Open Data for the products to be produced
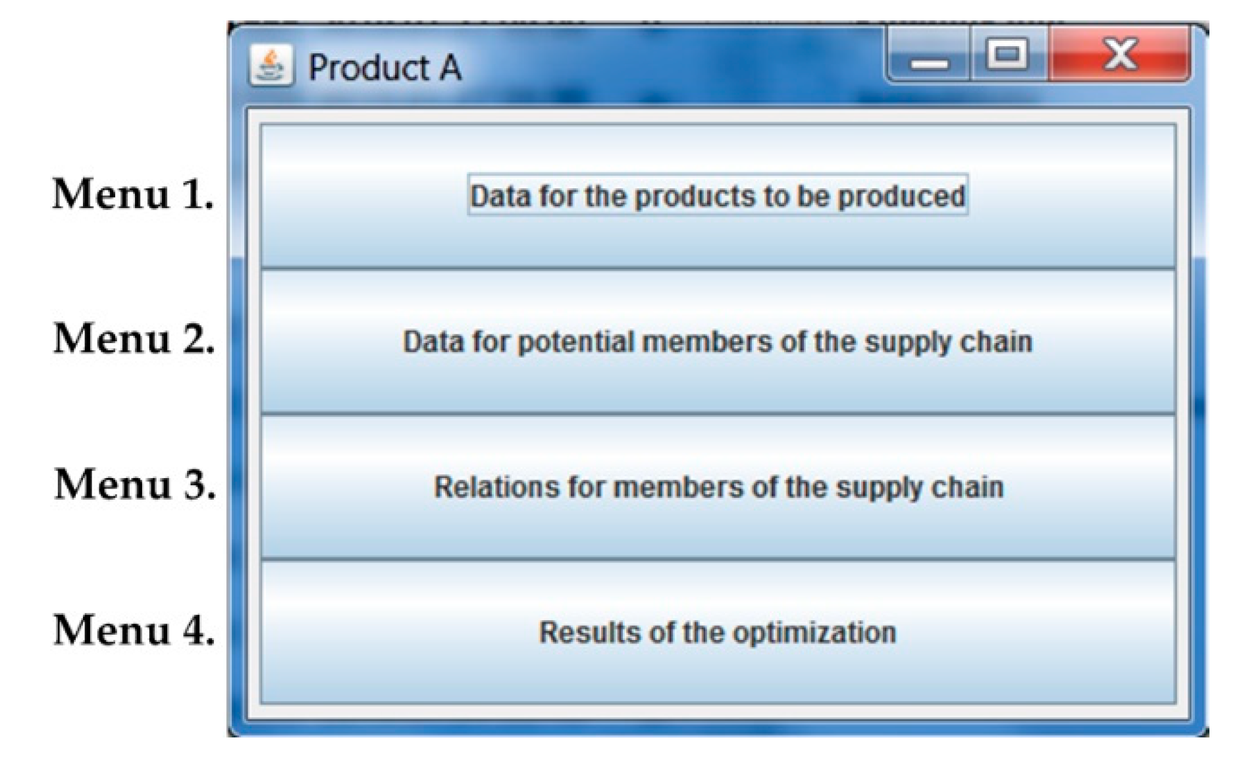 [x=718, y=196]
